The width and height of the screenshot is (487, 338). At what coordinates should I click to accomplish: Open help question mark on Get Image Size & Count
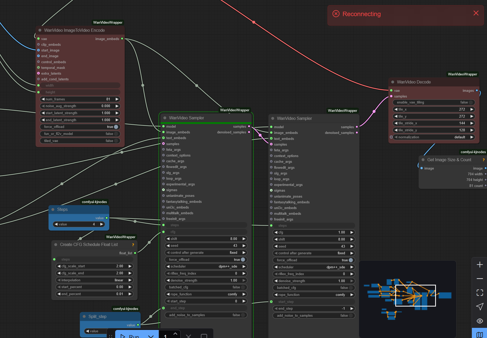pyautogui.click(x=484, y=160)
